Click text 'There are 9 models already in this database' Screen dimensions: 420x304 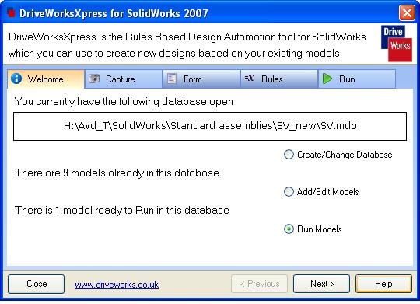pyautogui.click(x=117, y=173)
